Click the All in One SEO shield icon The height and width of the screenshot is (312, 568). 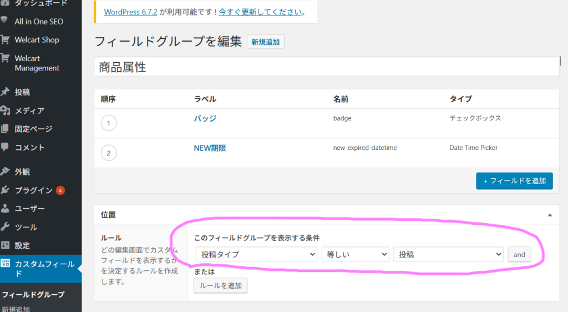tap(5, 21)
